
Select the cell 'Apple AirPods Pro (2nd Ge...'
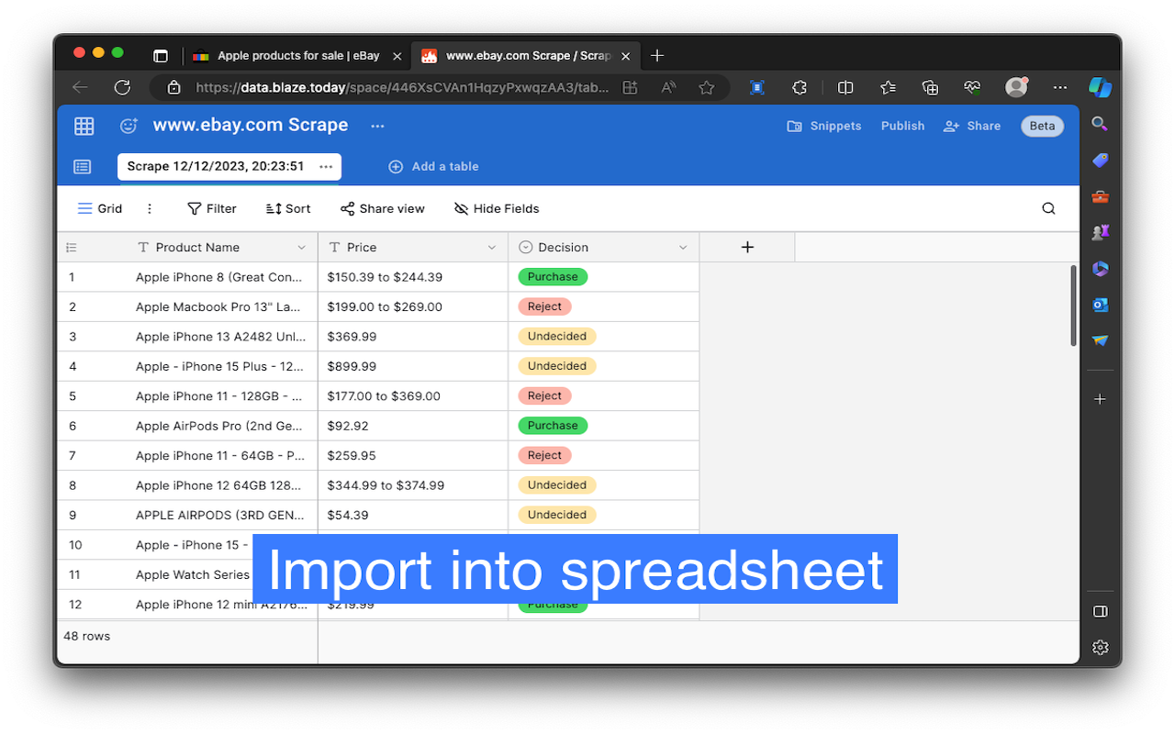(x=219, y=426)
